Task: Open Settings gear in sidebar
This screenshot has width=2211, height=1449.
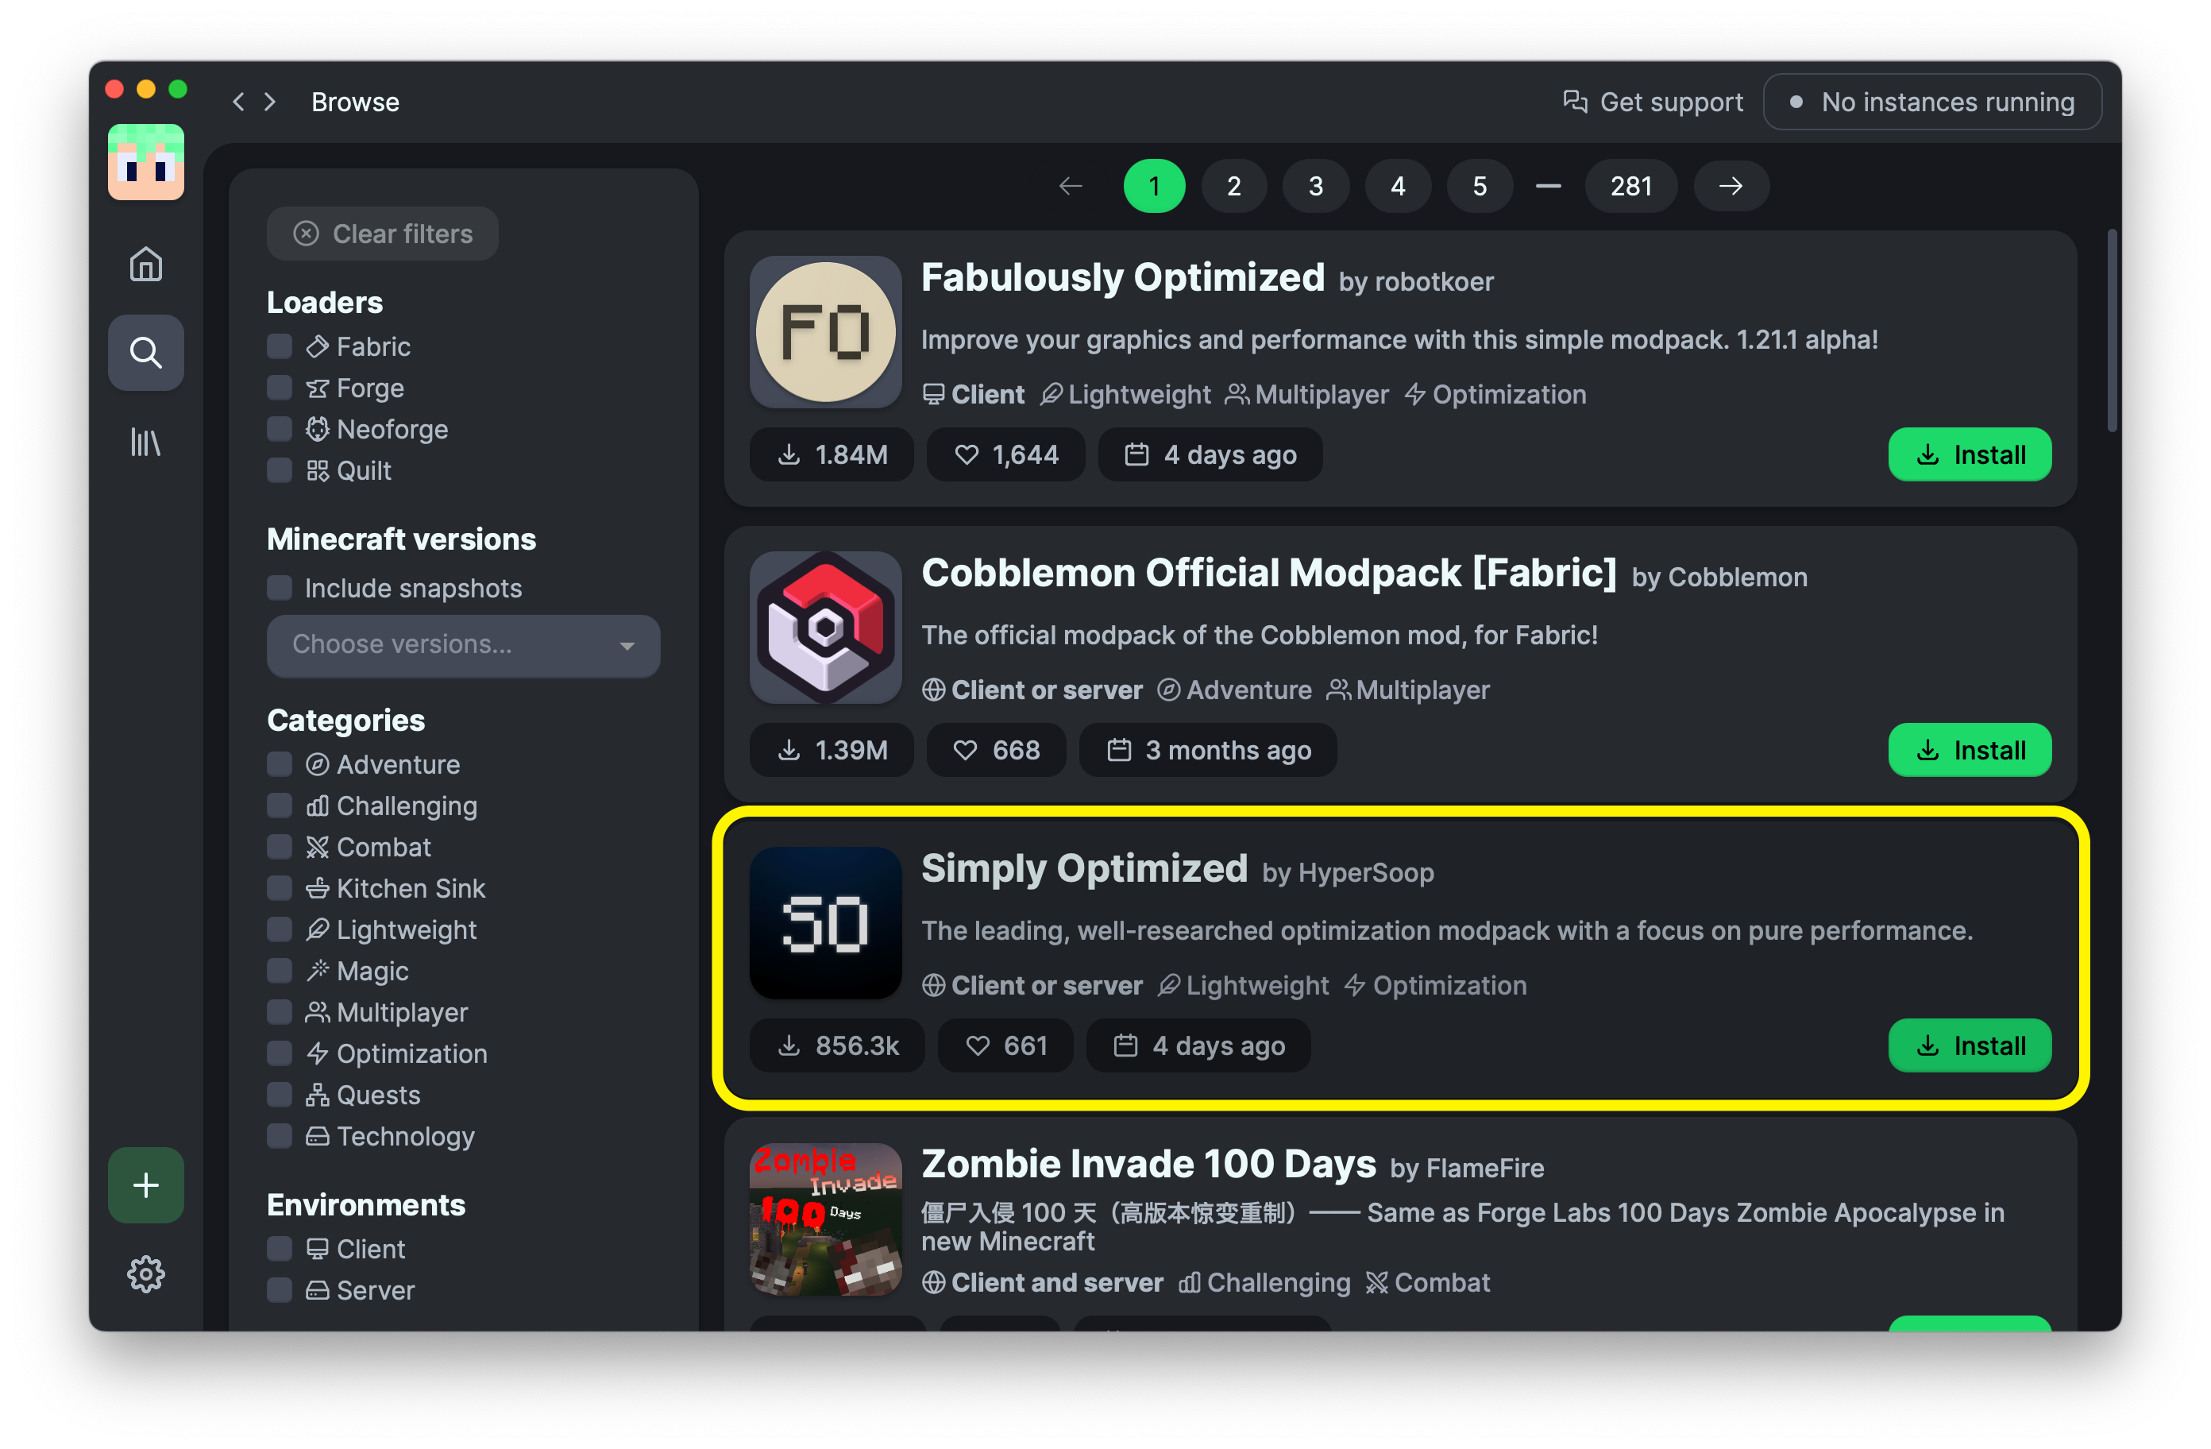Action: [146, 1274]
